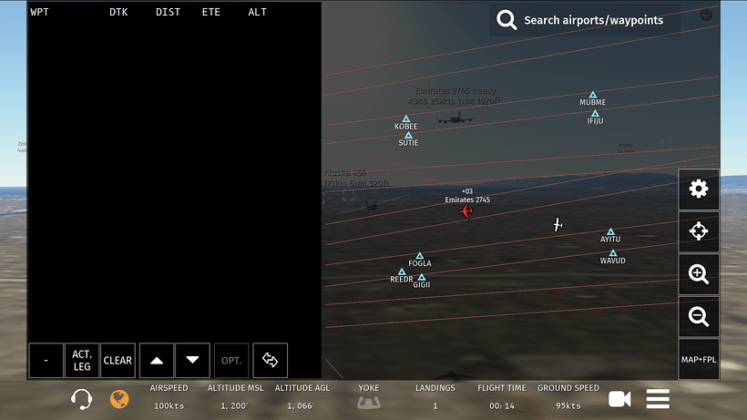Reverse flight plan with swap arrows icon
The width and height of the screenshot is (747, 420).
271,361
